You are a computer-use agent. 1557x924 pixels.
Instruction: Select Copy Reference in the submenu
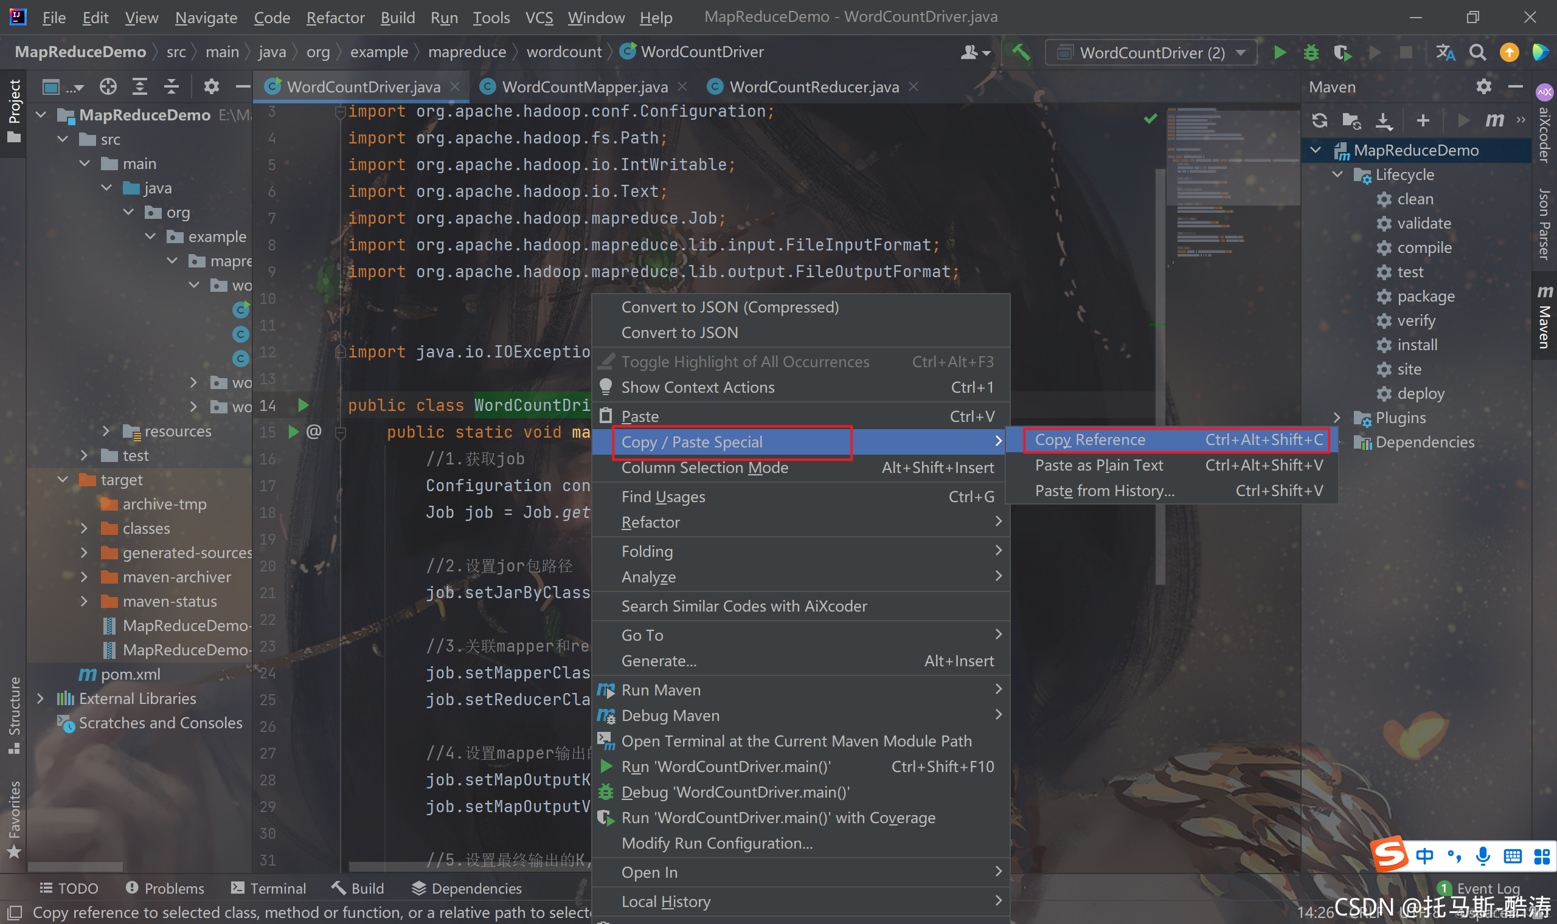[x=1090, y=440]
